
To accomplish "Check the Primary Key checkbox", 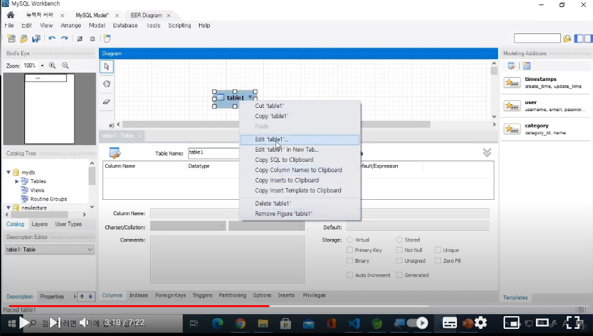I will tap(350, 250).
